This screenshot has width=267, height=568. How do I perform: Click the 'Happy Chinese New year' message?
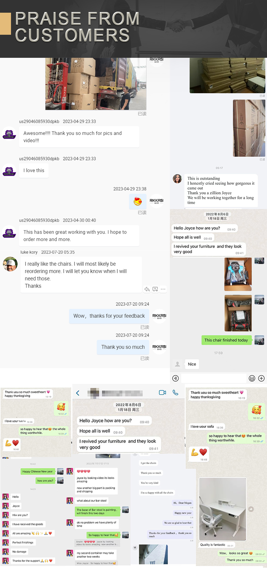click(x=38, y=471)
